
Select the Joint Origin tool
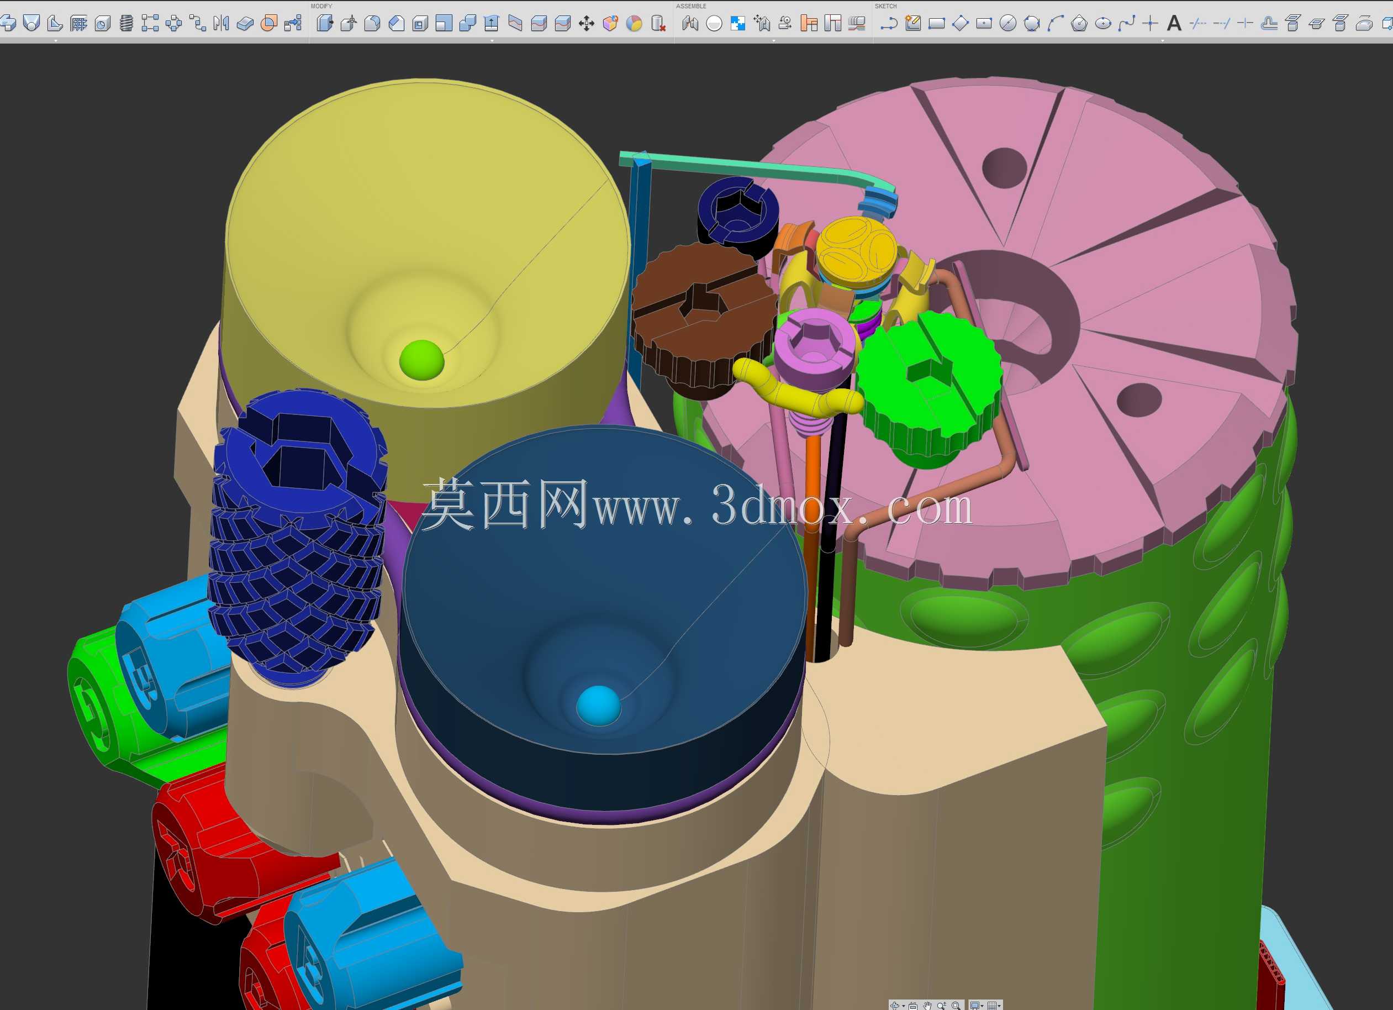714,23
